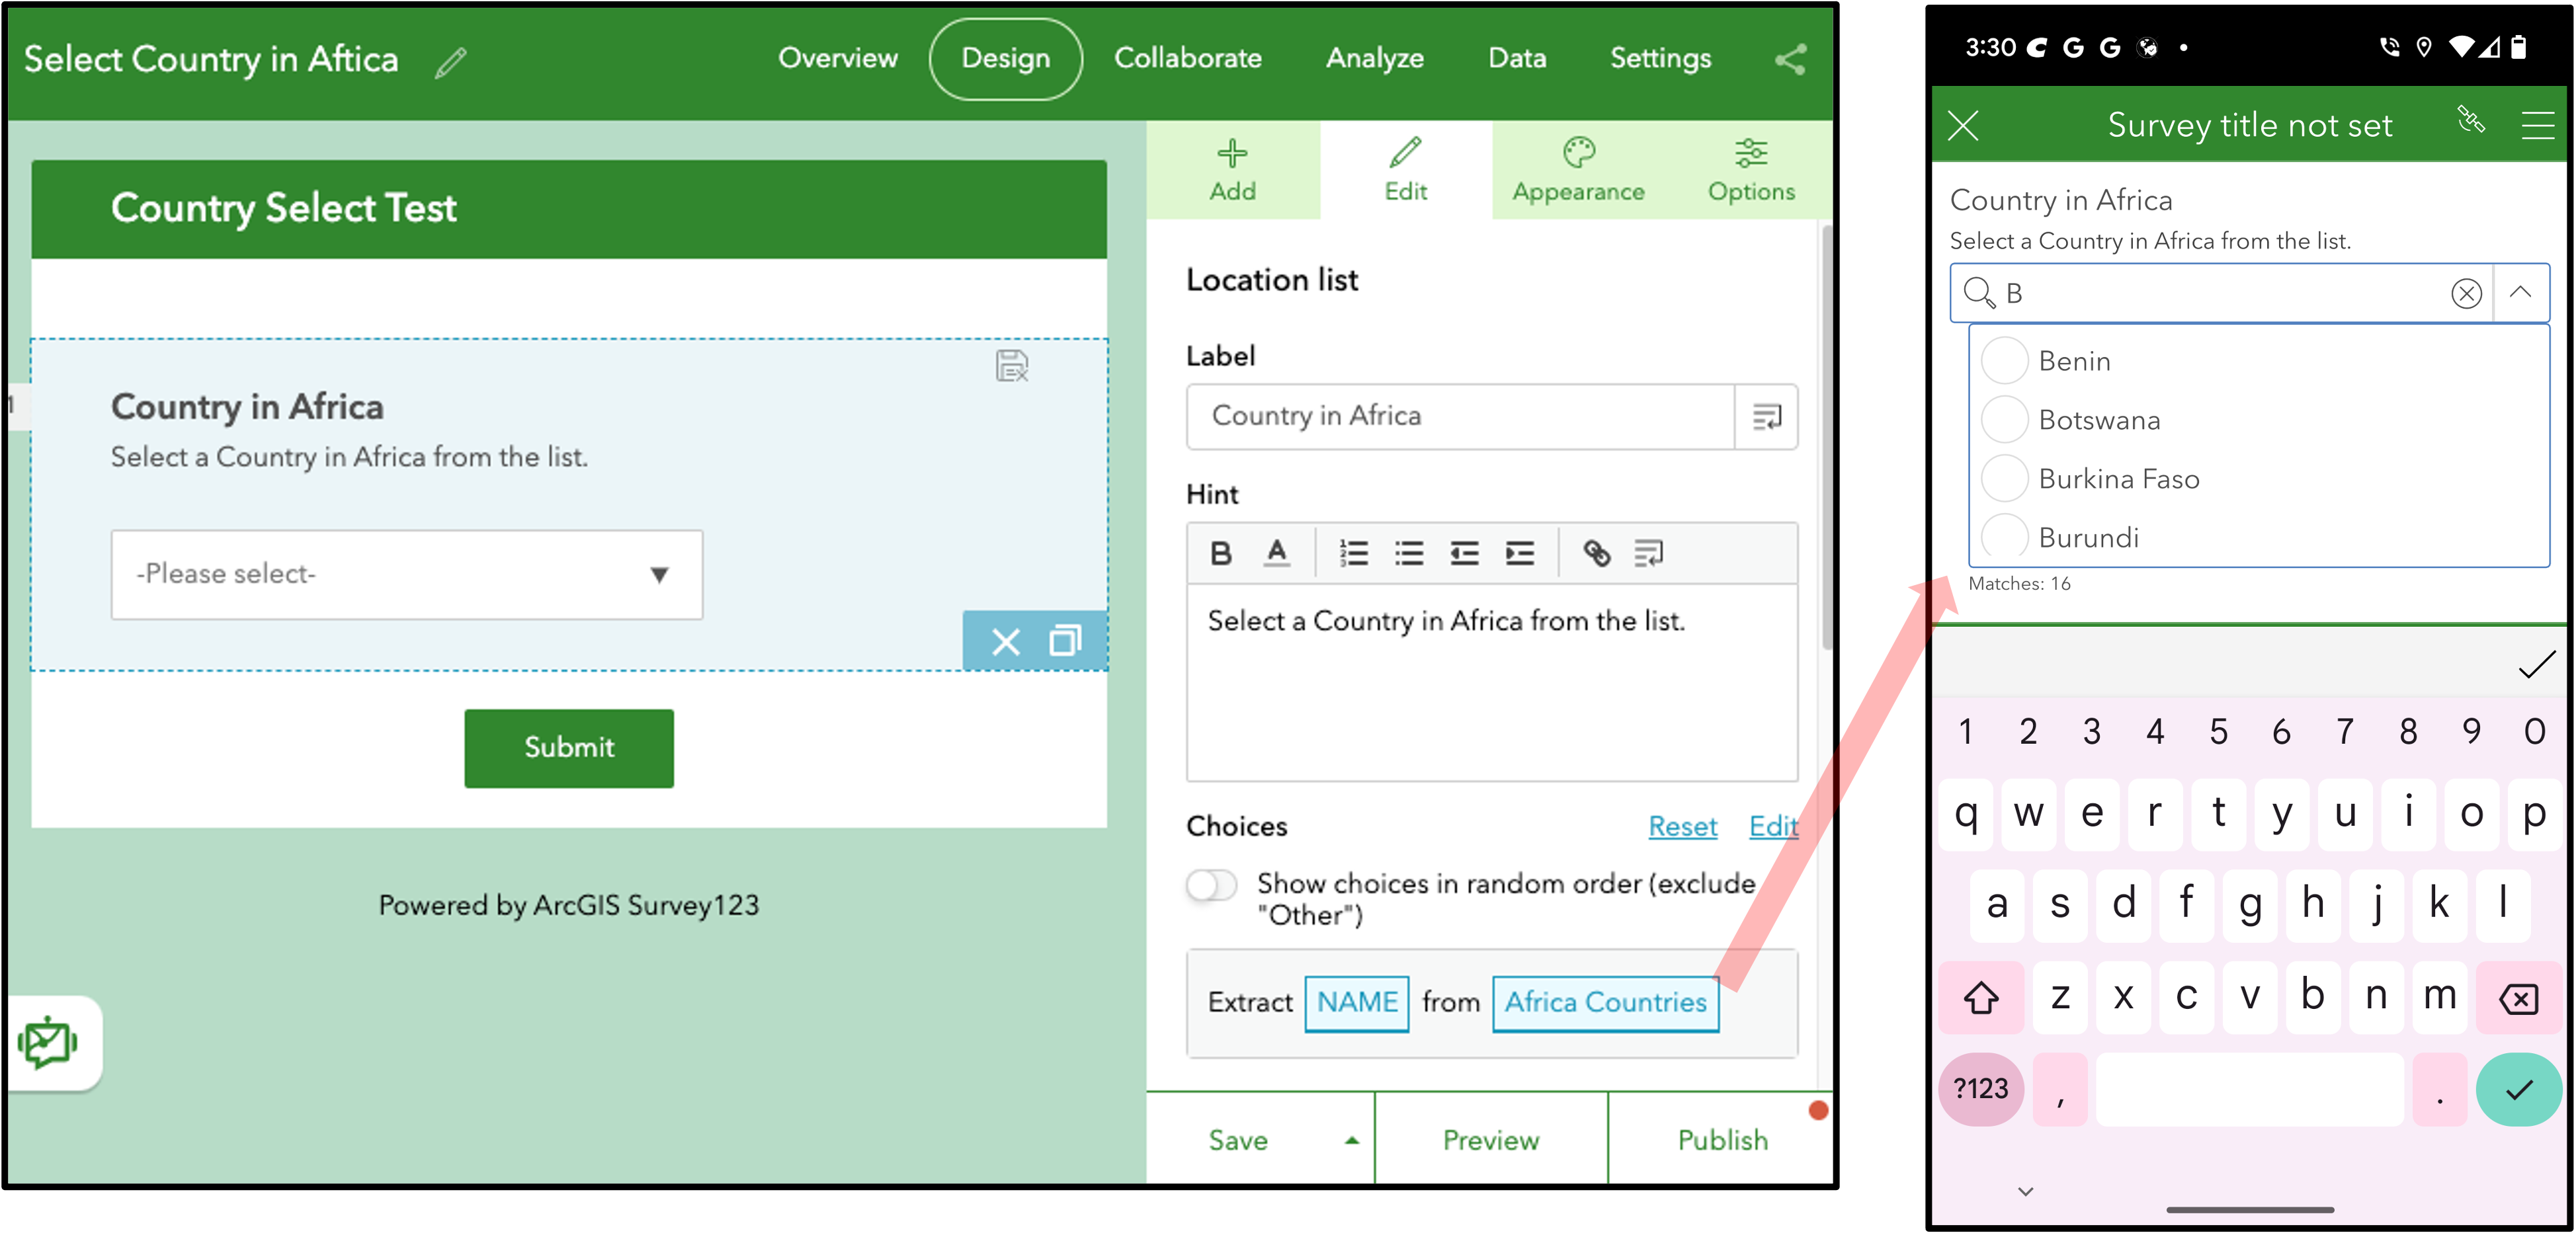Click the Preview button

pyautogui.click(x=1491, y=1140)
